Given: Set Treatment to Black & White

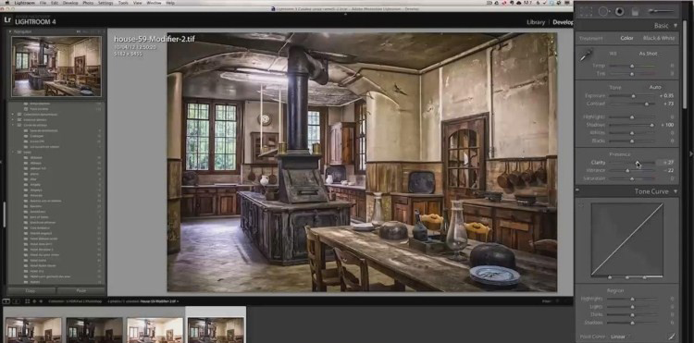Looking at the screenshot, I should pyautogui.click(x=659, y=38).
